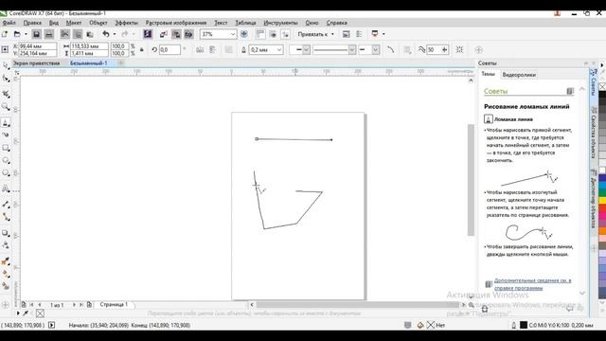Select the Polyline drawing tool in the toolbox
606x341 pixels.
(x=6, y=123)
